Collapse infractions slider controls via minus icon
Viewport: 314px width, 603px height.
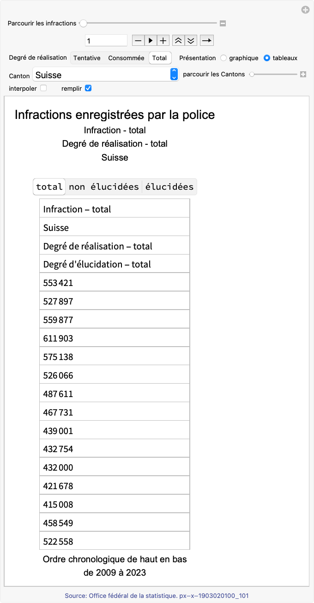click(x=223, y=23)
